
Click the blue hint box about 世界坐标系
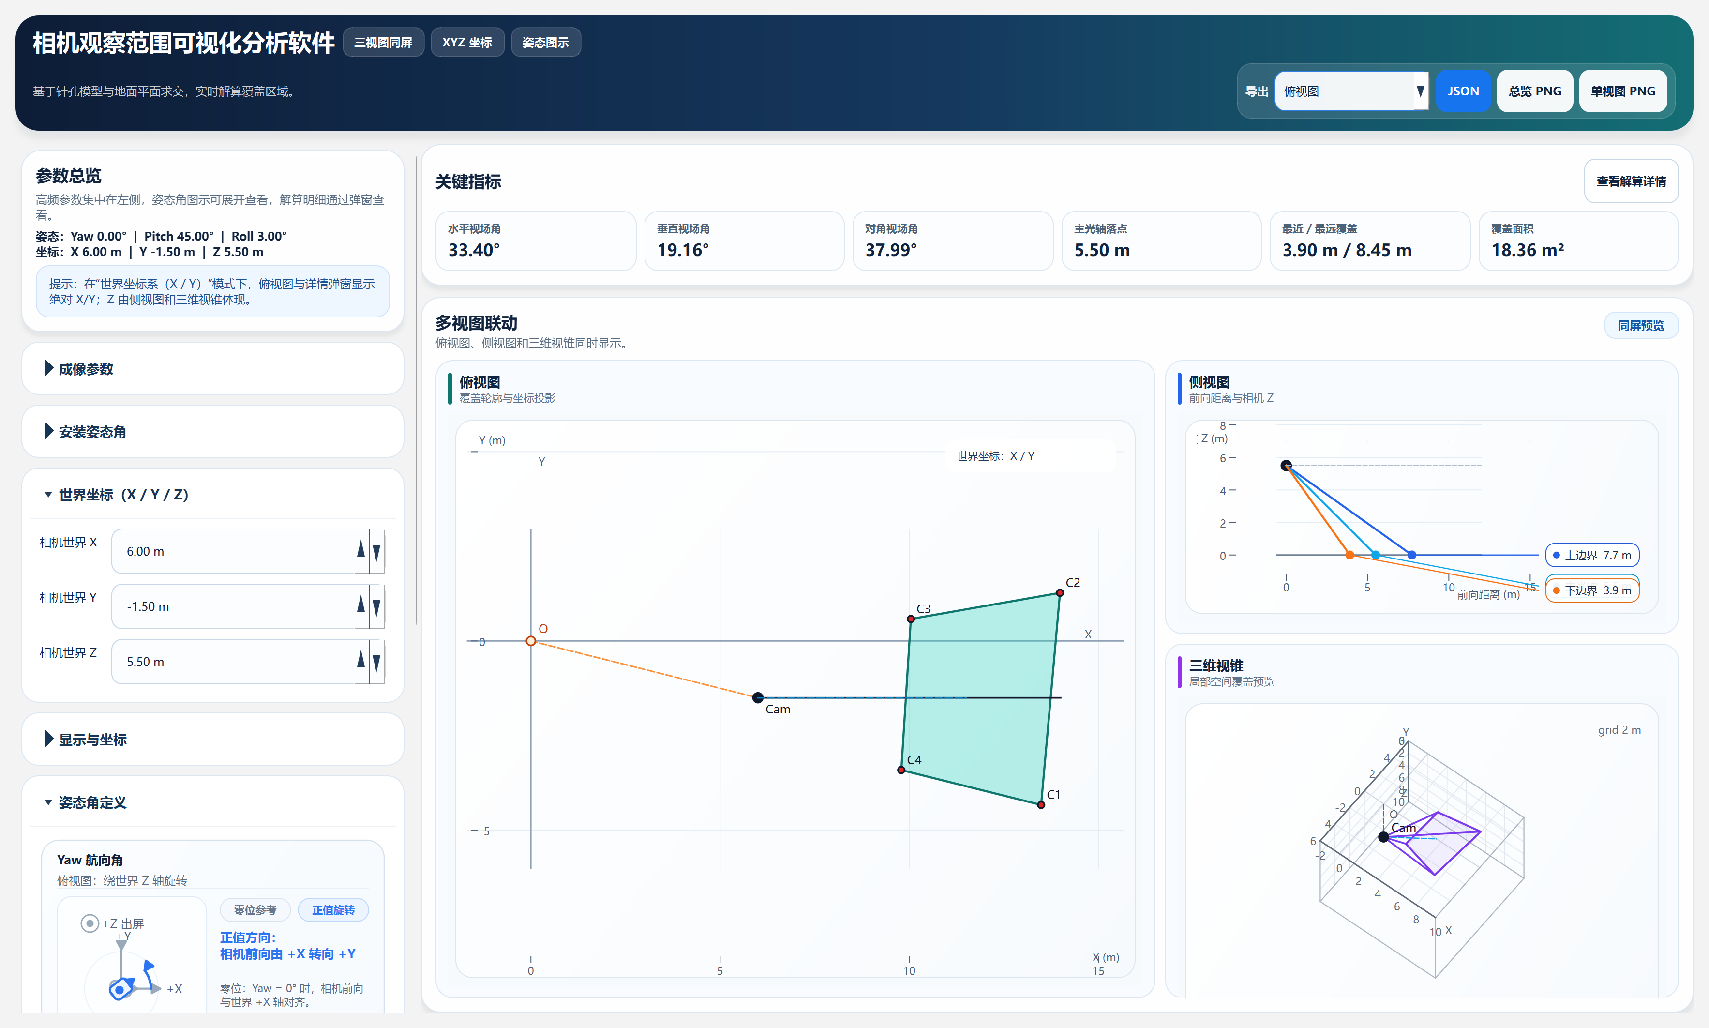coord(212,292)
